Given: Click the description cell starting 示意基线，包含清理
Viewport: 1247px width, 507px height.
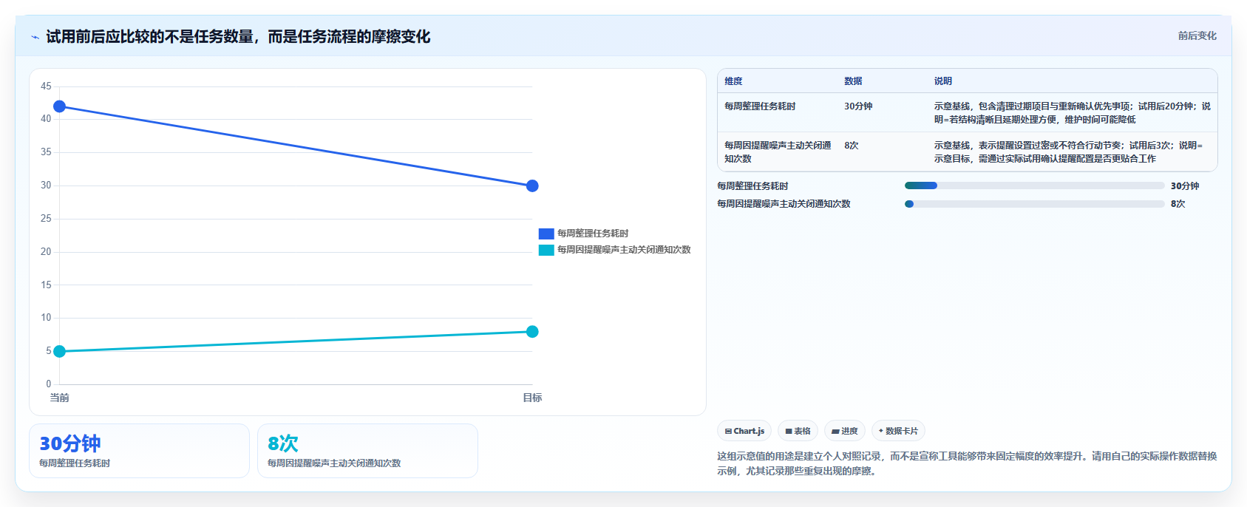Looking at the screenshot, I should coord(1072,112).
